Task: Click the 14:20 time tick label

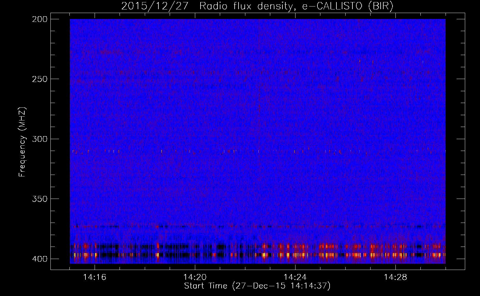Action: pyautogui.click(x=195, y=277)
